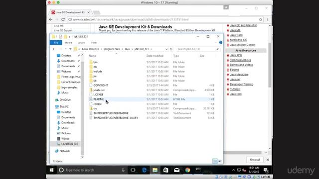Bookmark the page with star icon
319x179 pixels.
(x=261, y=19)
